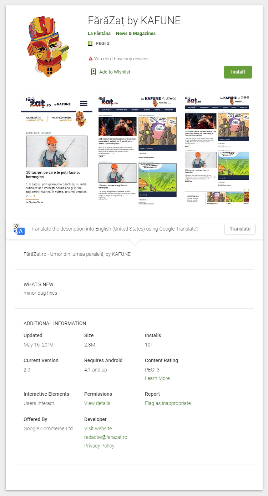Click the description text Umor din lumea paralelă
Viewport: 268px width, 496px height.
77,254
